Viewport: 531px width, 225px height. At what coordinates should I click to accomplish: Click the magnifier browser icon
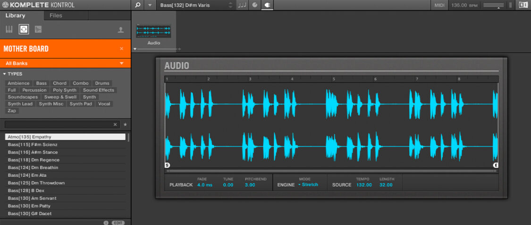pos(137,5)
